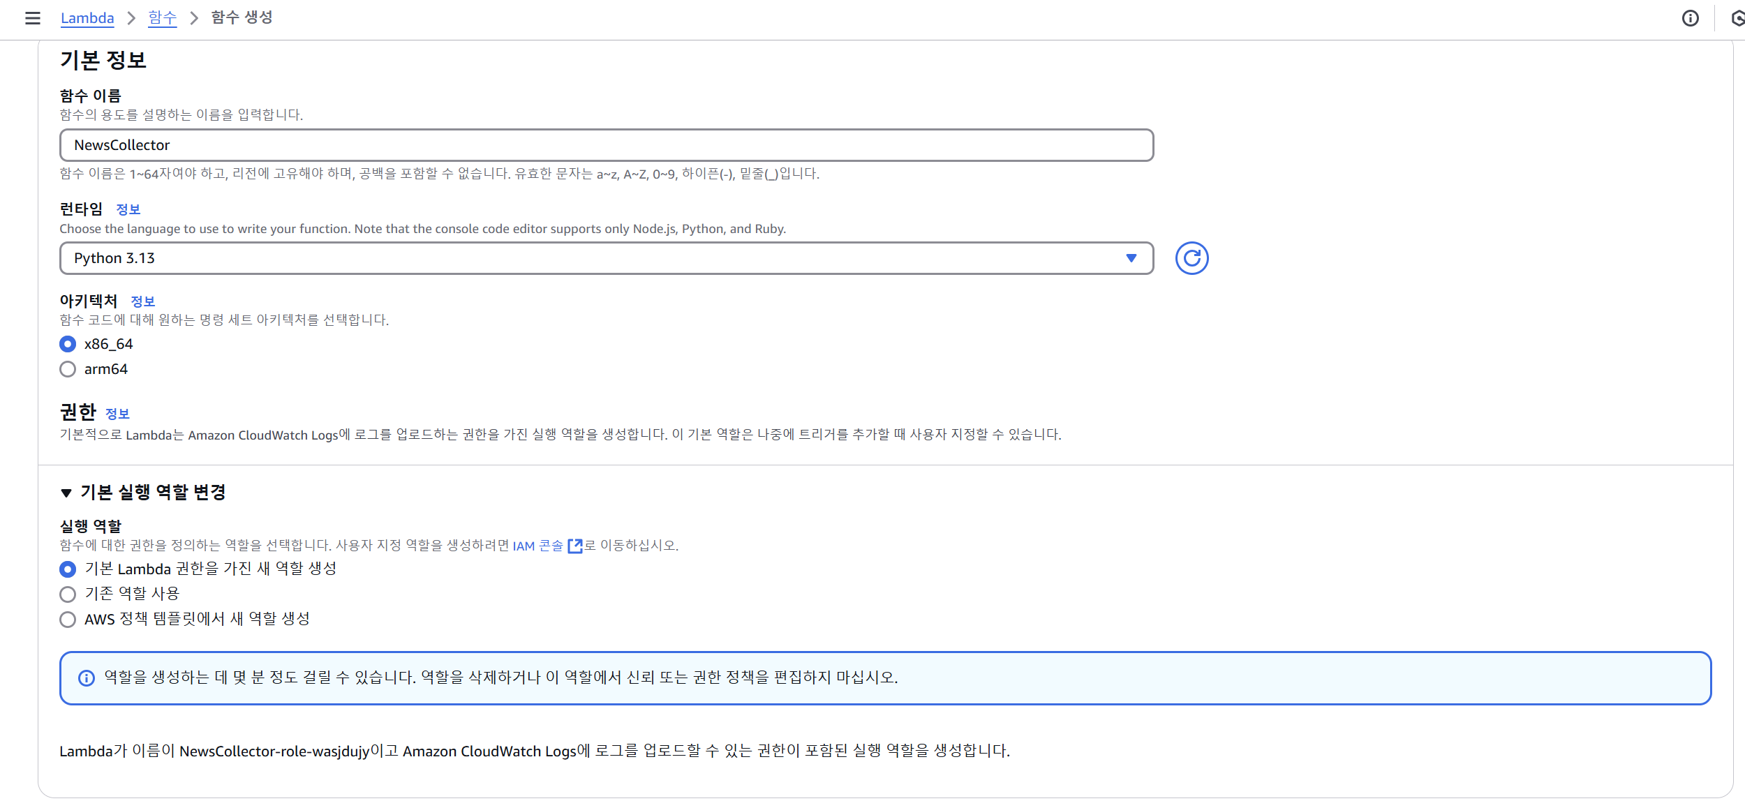Select AWS 정책 템플릿에서 새 역할 생성 option
This screenshot has height=801, width=1745.
[x=68, y=620]
